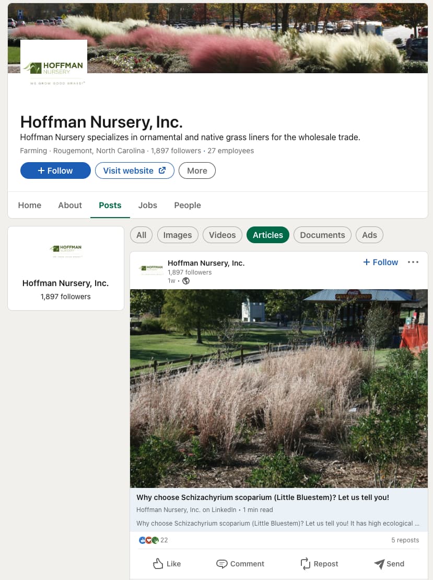Open the Jobs tab
433x580 pixels.
148,205
